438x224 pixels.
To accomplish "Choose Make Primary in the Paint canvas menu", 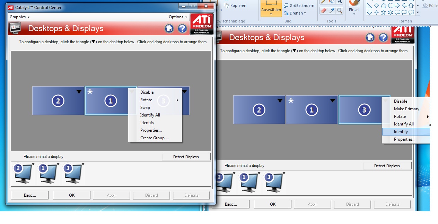I will tap(406, 109).
